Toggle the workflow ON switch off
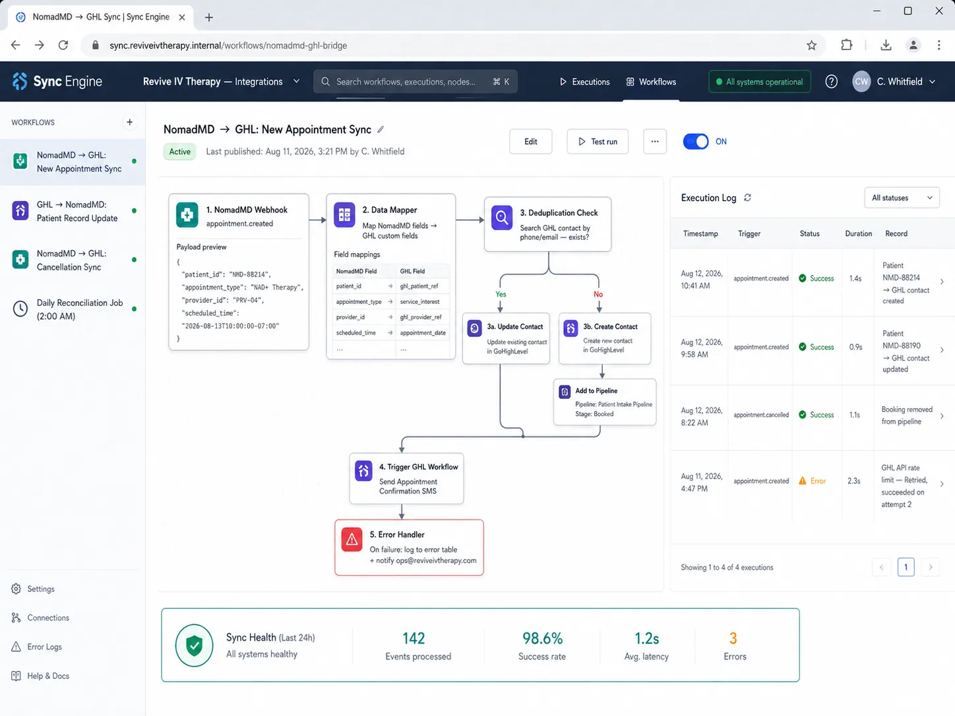955x716 pixels. coord(696,142)
